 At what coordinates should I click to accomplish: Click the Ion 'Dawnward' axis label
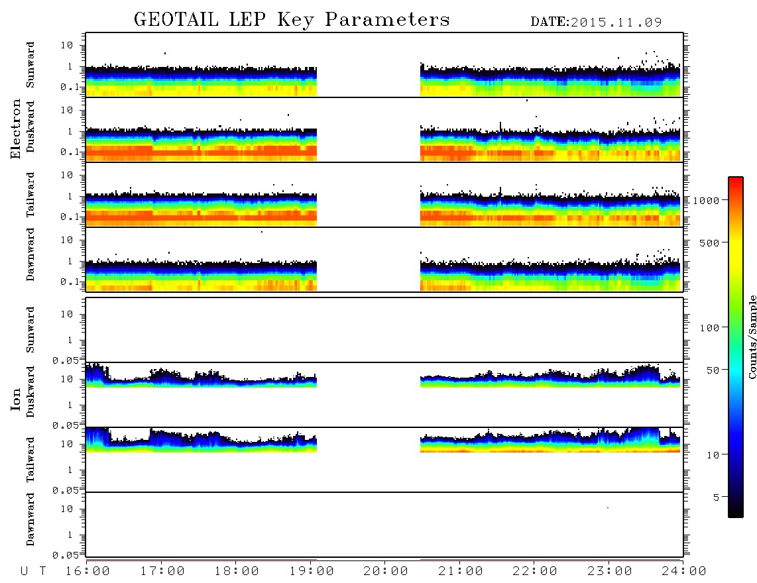30,519
